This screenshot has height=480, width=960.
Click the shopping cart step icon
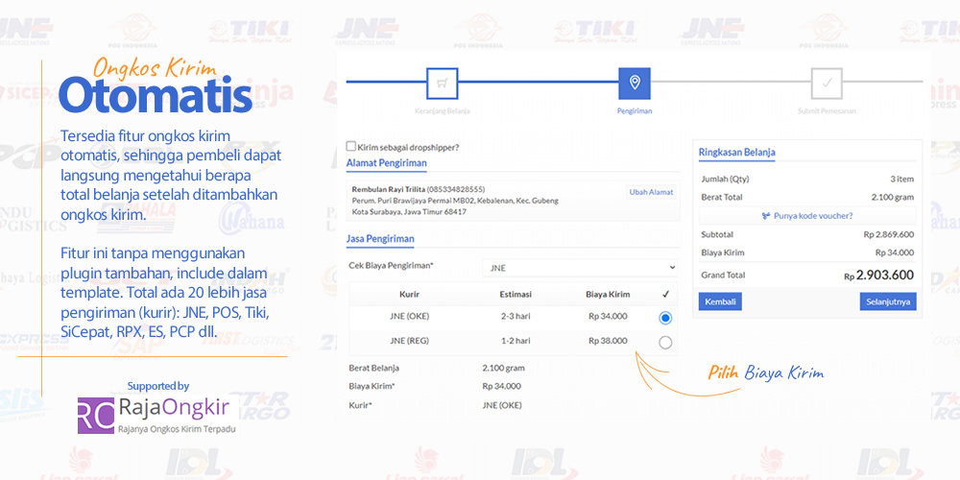(x=442, y=84)
